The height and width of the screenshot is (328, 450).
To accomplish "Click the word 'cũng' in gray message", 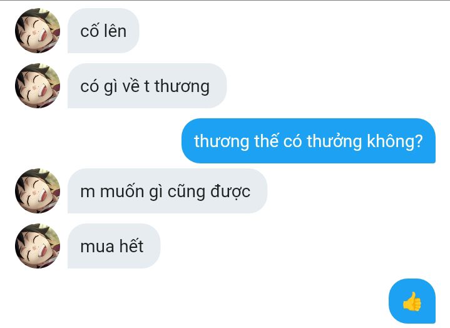I will coord(187,192).
